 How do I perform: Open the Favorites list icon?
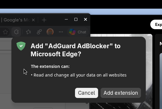tap(28, 32)
